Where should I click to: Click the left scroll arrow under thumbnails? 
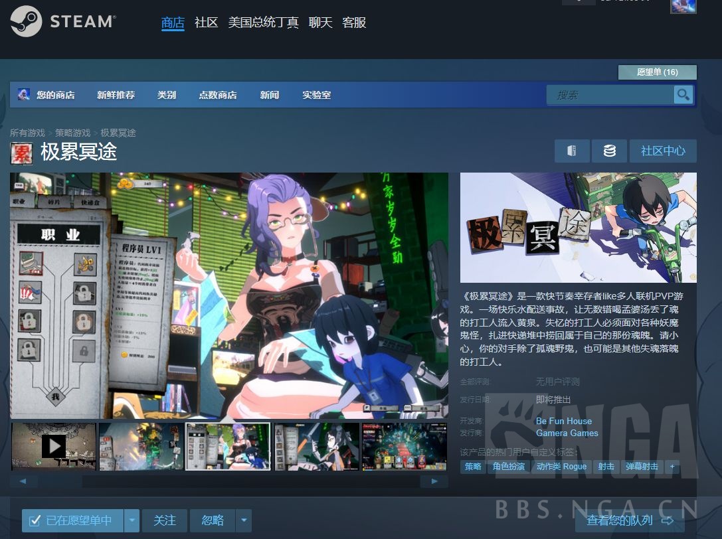(23, 481)
